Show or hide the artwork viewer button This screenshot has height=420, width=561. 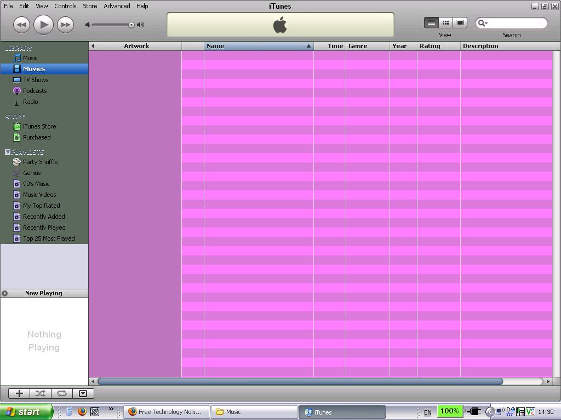tap(83, 394)
